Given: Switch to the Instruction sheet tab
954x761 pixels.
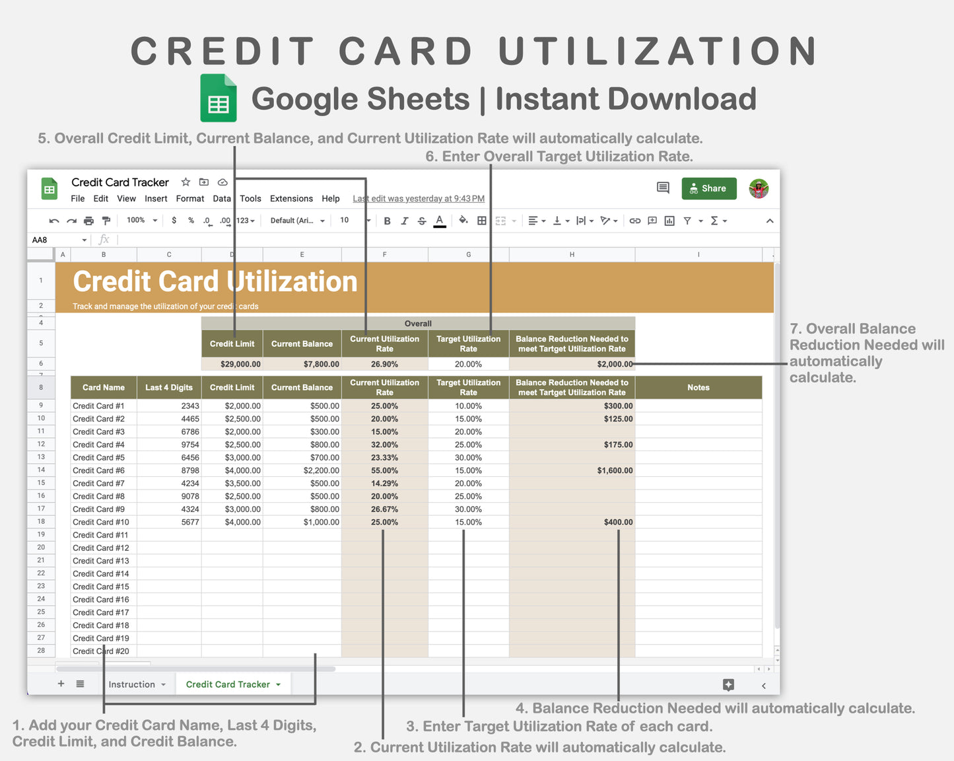Looking at the screenshot, I should tap(132, 684).
